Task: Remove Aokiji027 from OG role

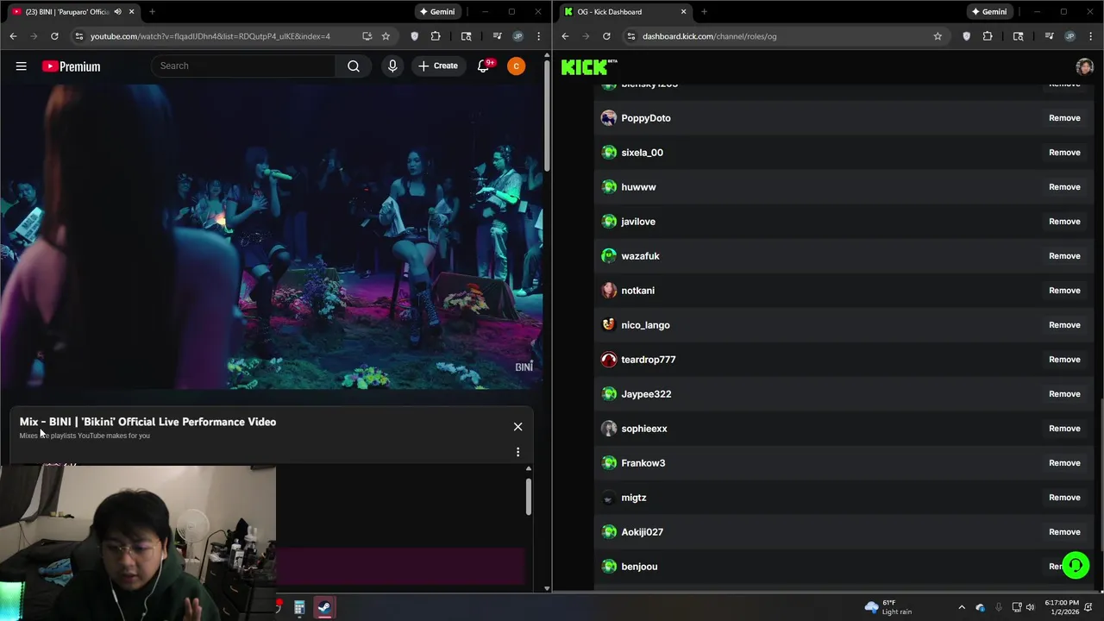Action: pyautogui.click(x=1064, y=532)
